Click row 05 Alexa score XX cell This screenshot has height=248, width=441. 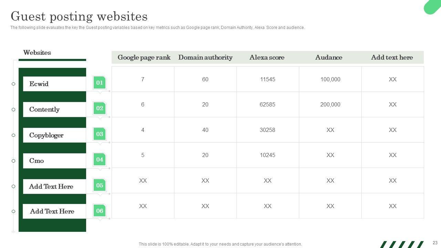point(268,180)
